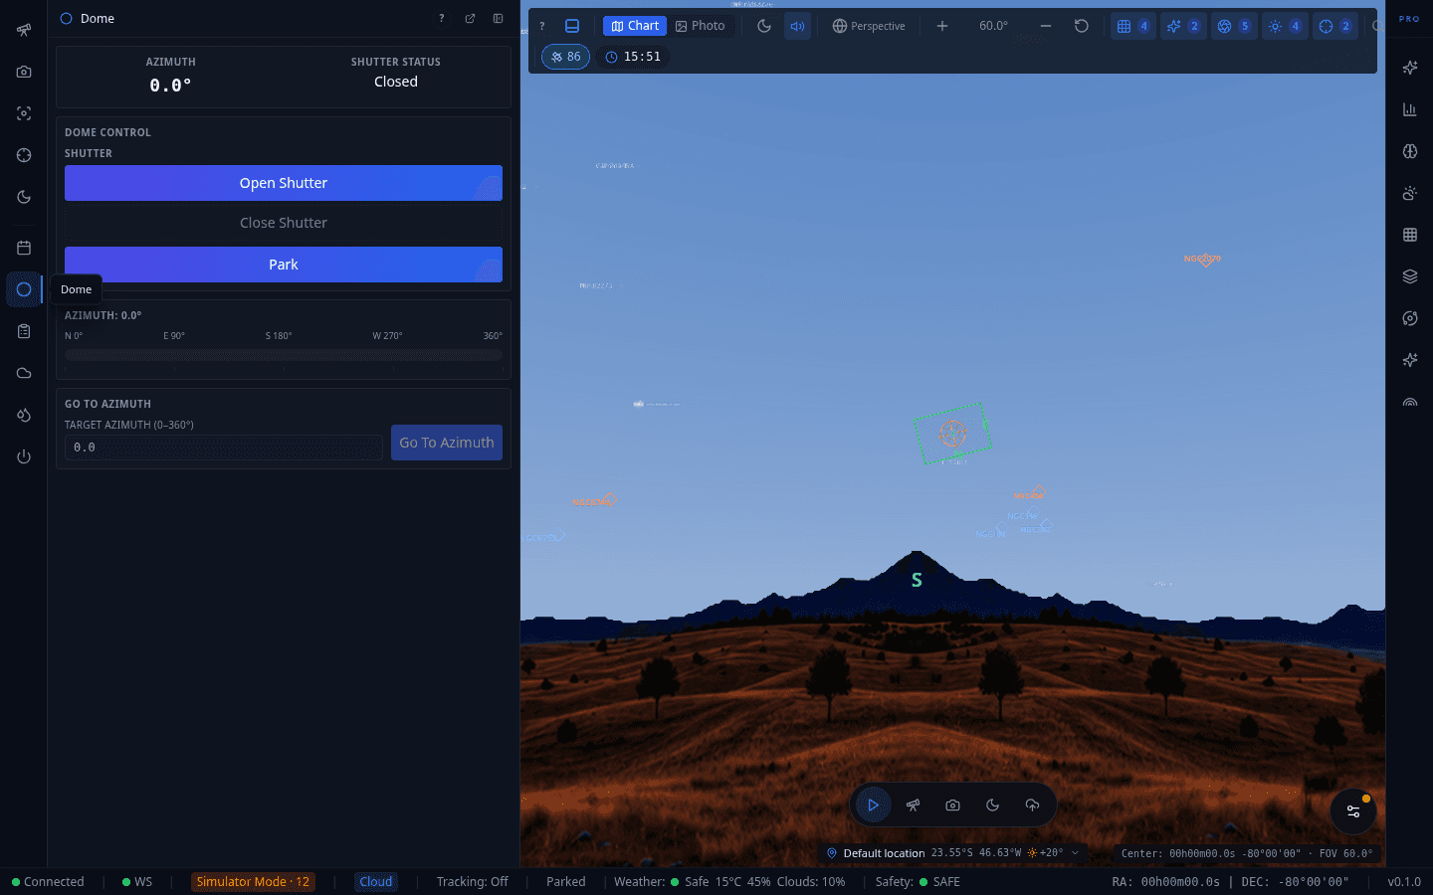Click the lower sparkle icon in right sidebar
1433x895 pixels.
1410,360
